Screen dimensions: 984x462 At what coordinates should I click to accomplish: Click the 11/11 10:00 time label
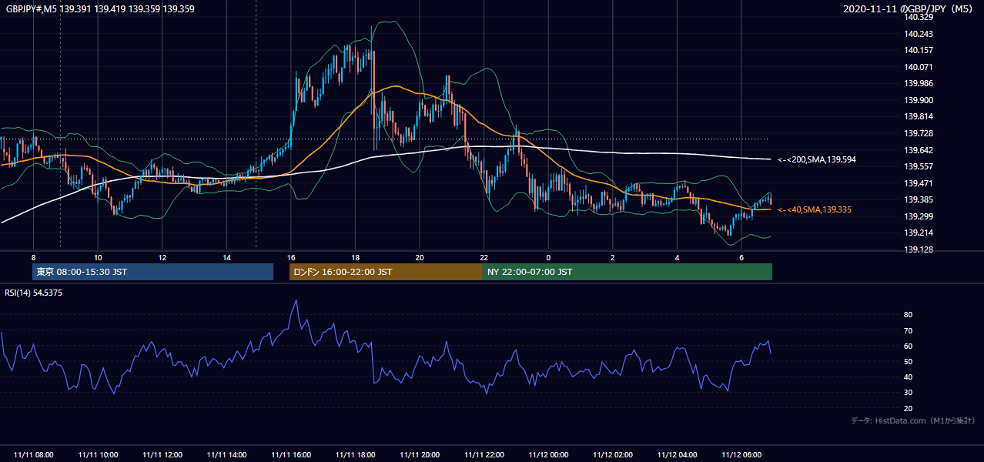click(x=98, y=455)
